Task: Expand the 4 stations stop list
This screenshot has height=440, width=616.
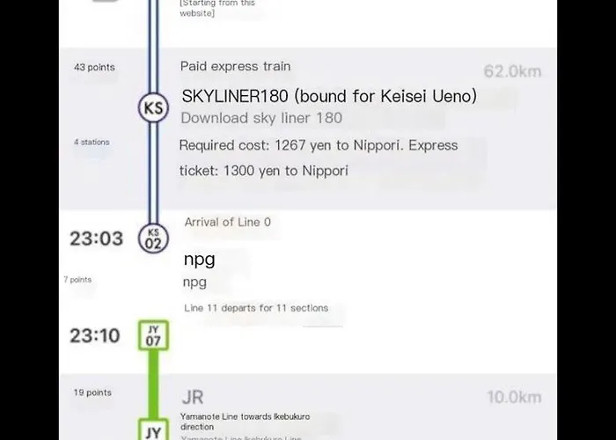Action: point(92,143)
